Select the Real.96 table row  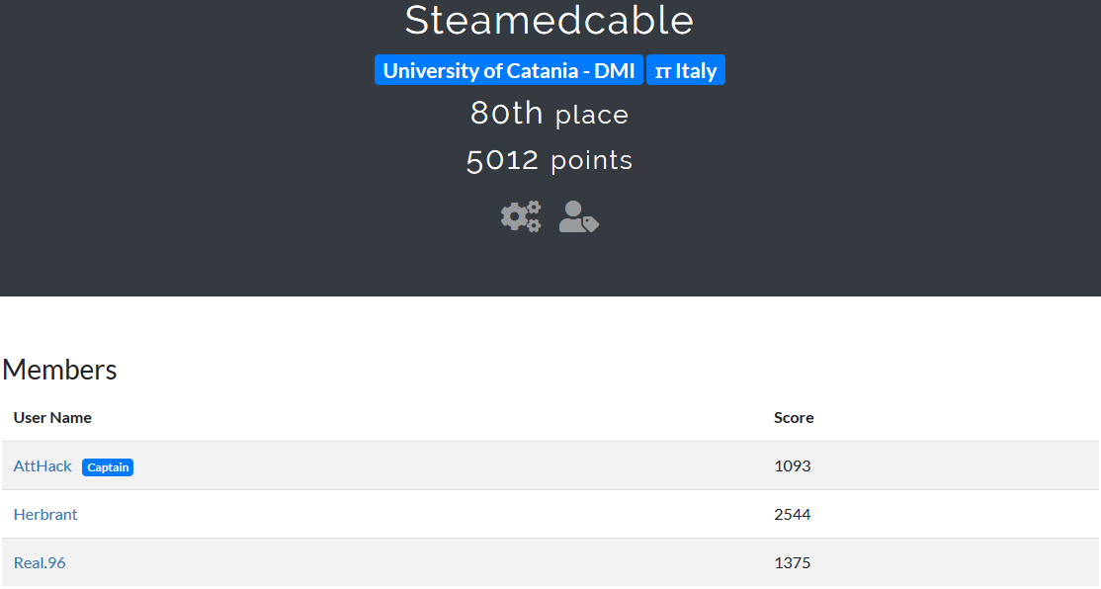(550, 563)
